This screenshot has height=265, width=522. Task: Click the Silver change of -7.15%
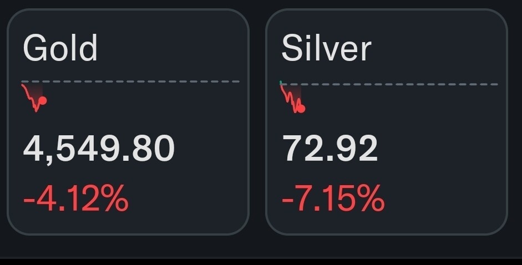(x=333, y=198)
